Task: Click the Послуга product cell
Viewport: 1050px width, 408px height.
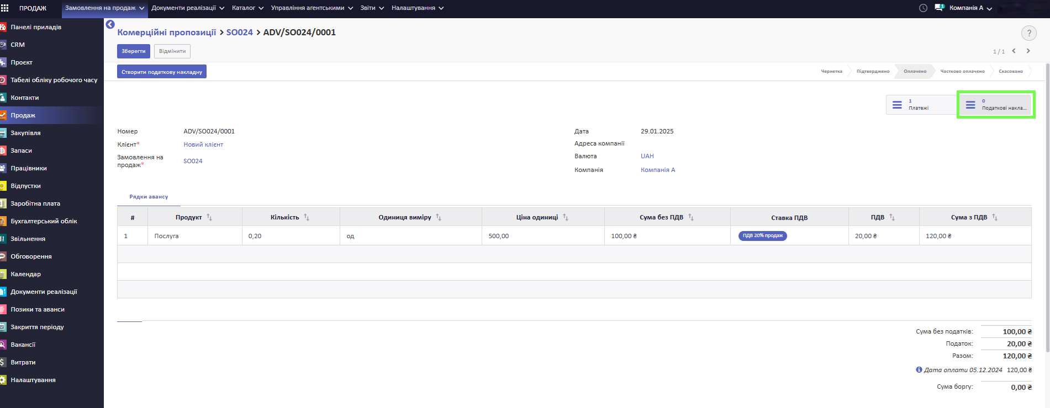Action: click(x=195, y=236)
